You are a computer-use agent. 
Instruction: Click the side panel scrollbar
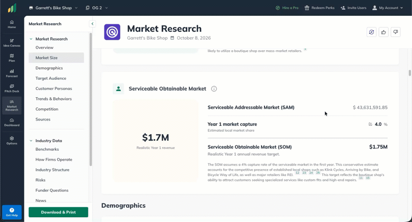coord(91,99)
